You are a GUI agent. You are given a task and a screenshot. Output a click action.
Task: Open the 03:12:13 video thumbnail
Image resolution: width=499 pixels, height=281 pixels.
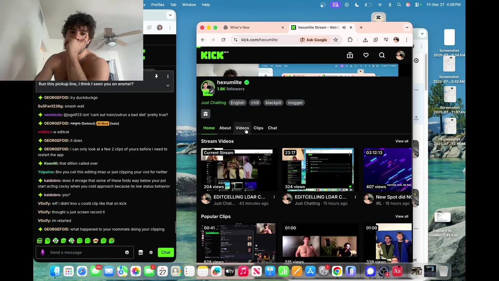(388, 169)
